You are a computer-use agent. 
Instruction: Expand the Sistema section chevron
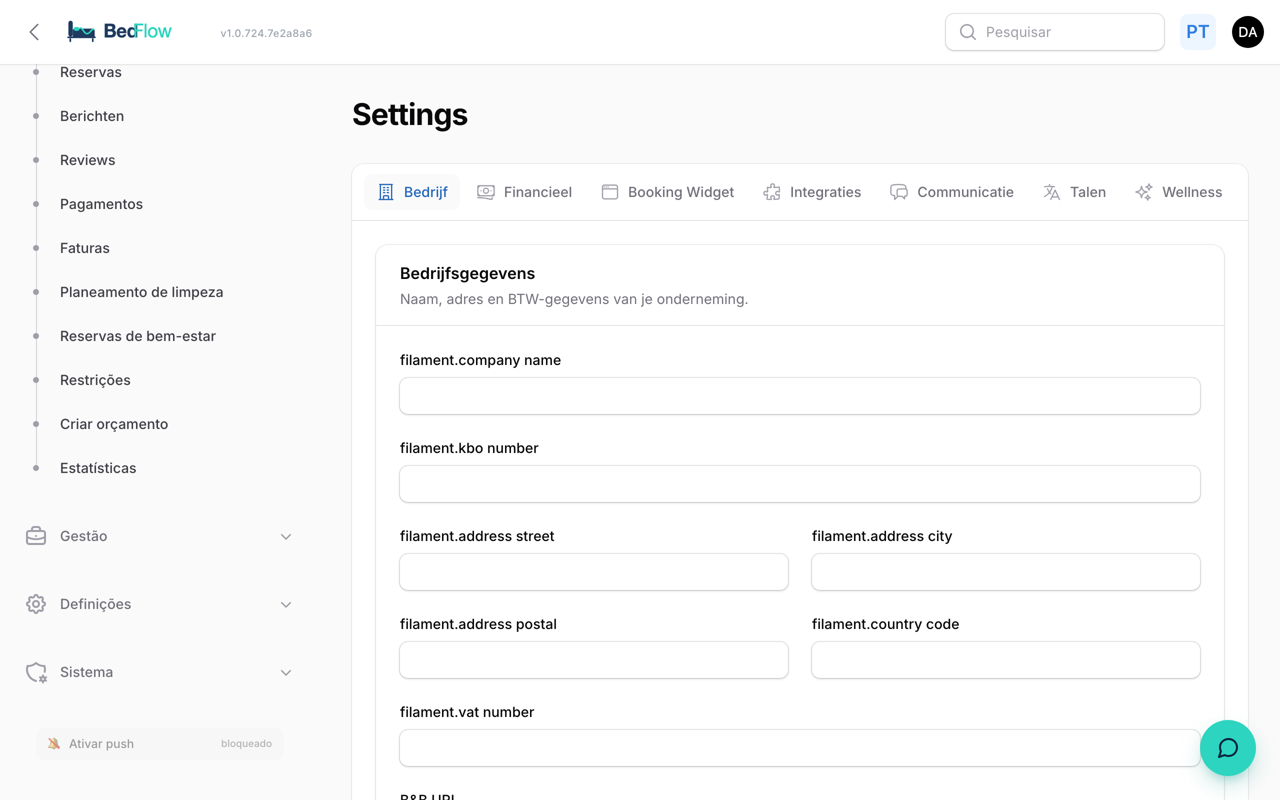(x=285, y=672)
